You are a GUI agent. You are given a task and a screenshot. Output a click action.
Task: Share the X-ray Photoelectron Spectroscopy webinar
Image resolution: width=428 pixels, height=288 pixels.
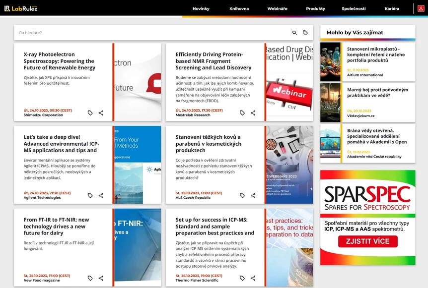(101, 113)
